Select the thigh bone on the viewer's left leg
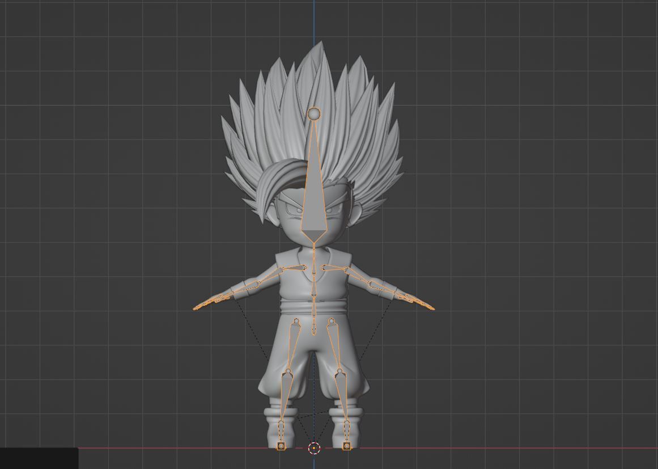658x469 pixels. [294, 345]
